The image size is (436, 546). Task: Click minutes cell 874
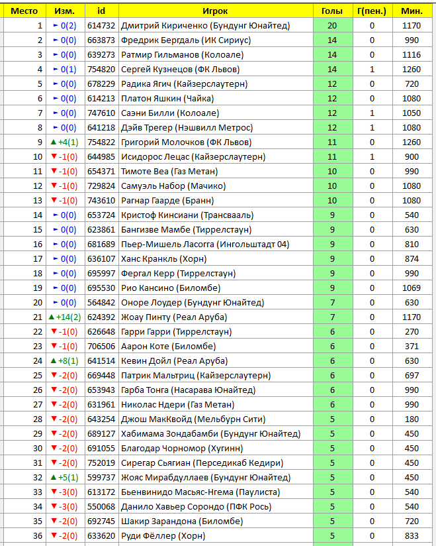[412, 259]
